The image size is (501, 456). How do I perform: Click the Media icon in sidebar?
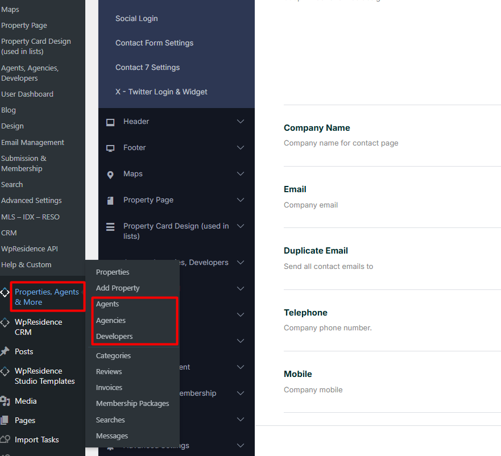5,401
